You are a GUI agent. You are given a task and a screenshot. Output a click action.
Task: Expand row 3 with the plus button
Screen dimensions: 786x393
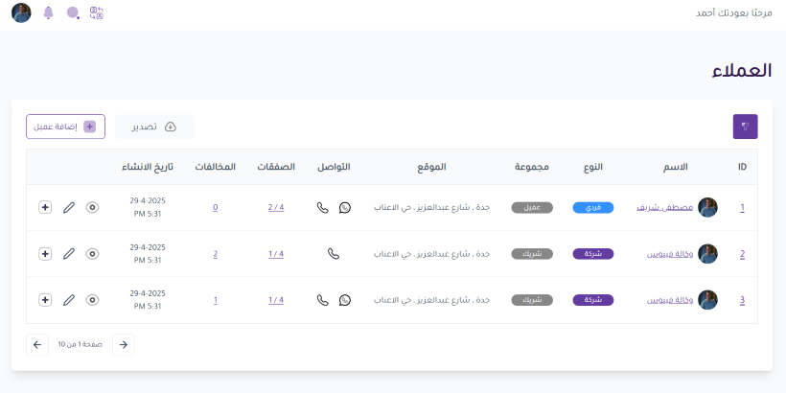45,300
